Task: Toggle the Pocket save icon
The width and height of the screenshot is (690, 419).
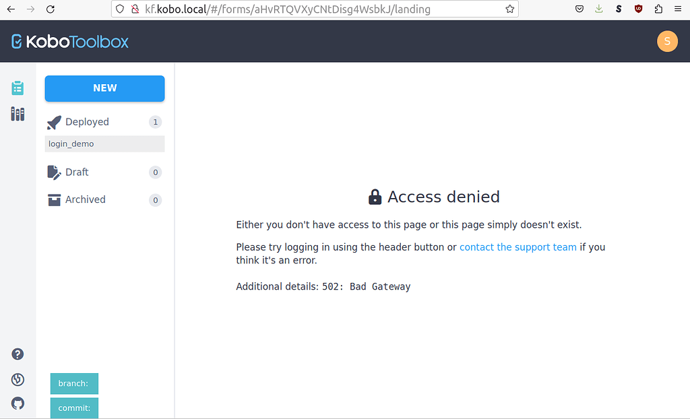Action: (579, 9)
